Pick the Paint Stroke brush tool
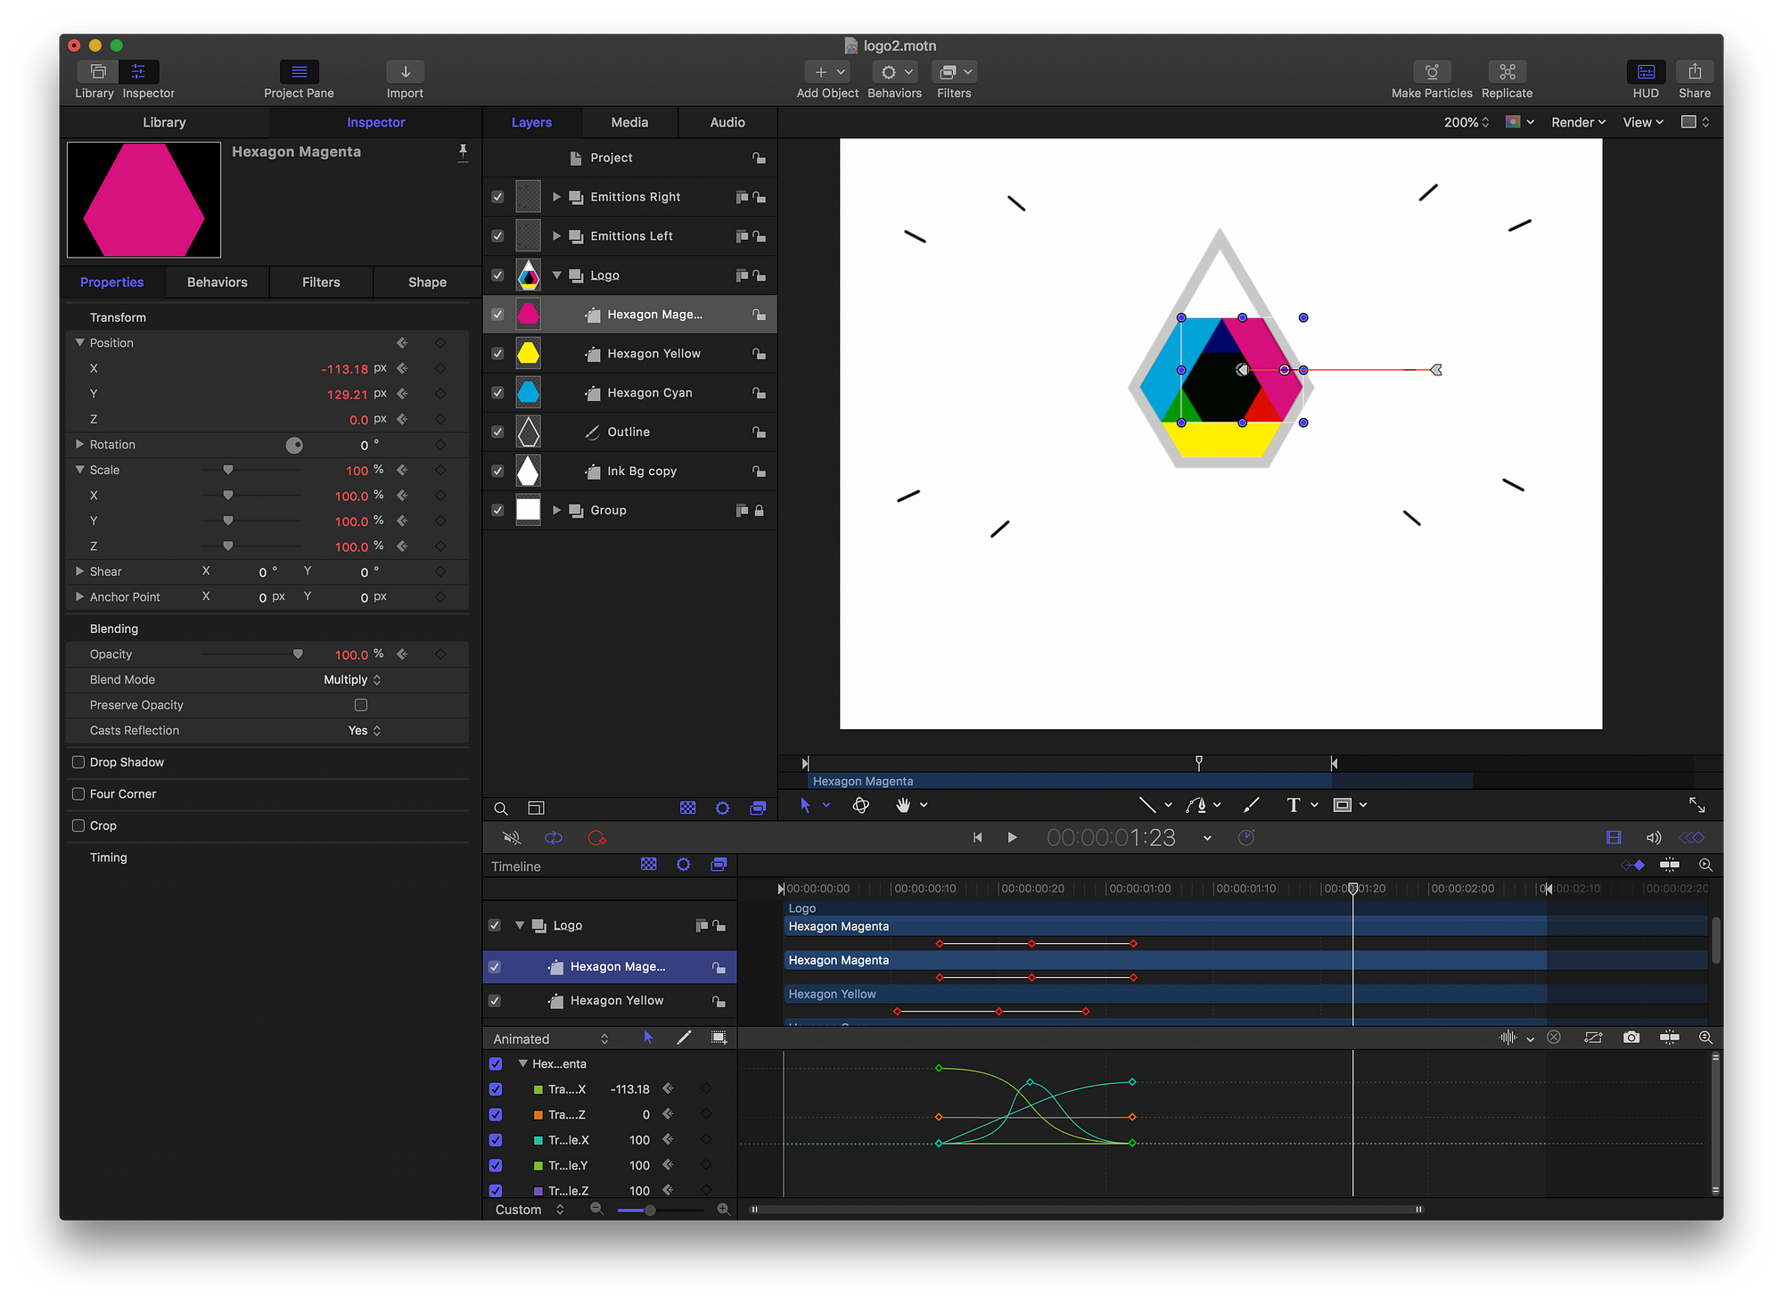 click(1252, 805)
